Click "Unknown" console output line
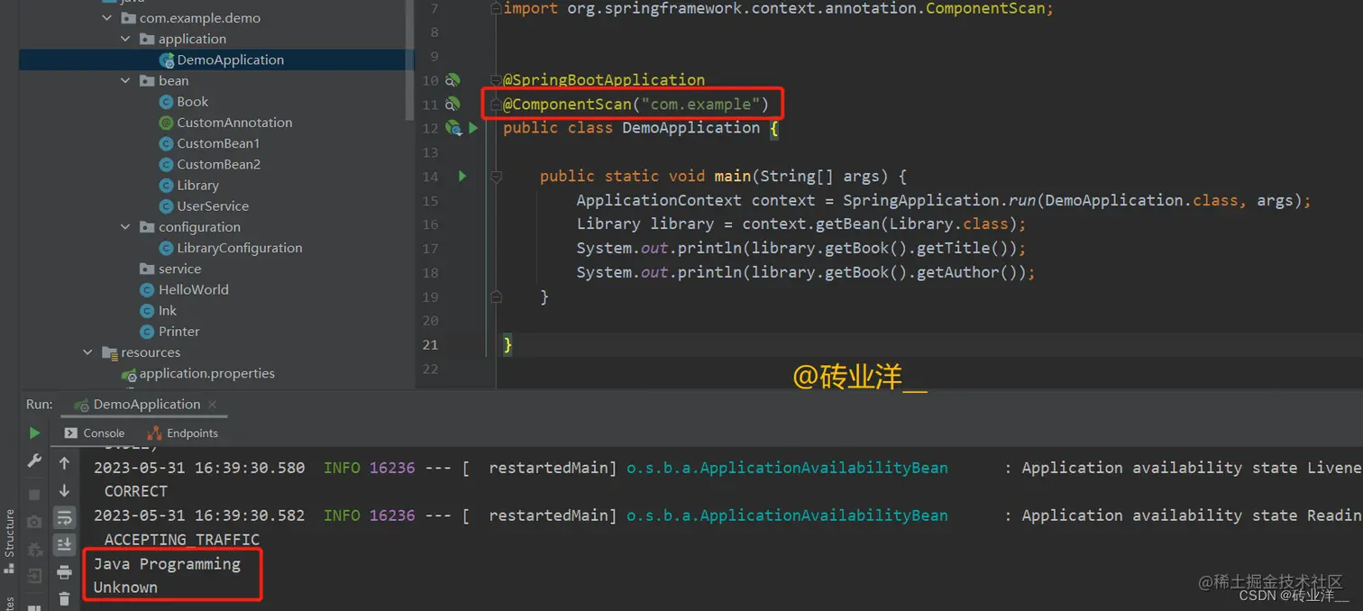The image size is (1363, 611). tap(125, 588)
